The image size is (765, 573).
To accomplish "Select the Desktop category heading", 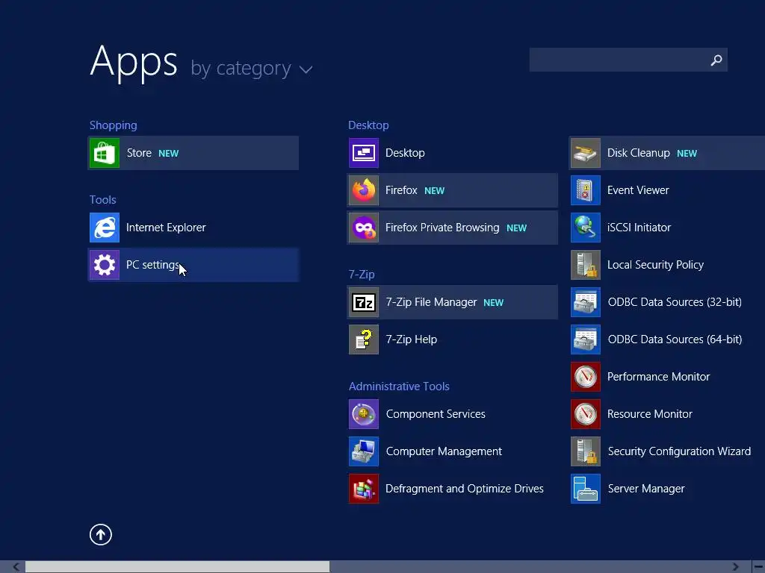I will (x=368, y=125).
